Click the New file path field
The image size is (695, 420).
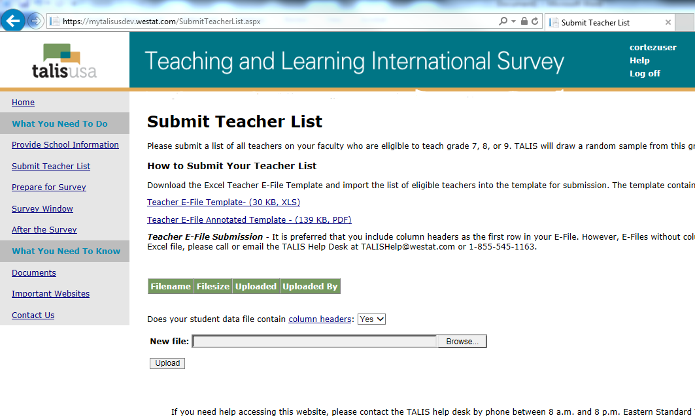point(314,342)
